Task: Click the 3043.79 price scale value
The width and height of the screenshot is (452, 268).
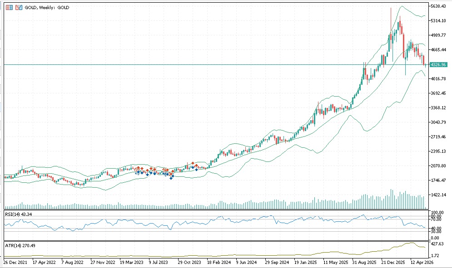Action: pos(439,122)
